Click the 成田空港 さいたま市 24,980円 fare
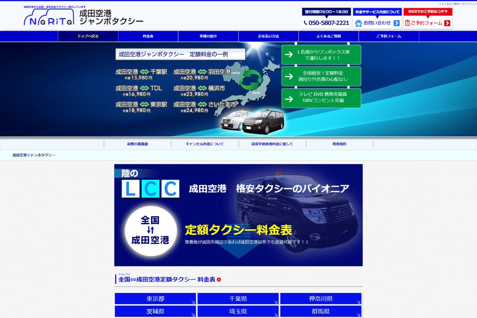477x318 pixels. (205, 107)
